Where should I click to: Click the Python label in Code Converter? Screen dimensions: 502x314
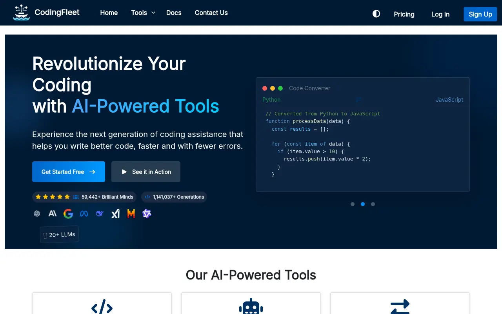[x=271, y=100]
